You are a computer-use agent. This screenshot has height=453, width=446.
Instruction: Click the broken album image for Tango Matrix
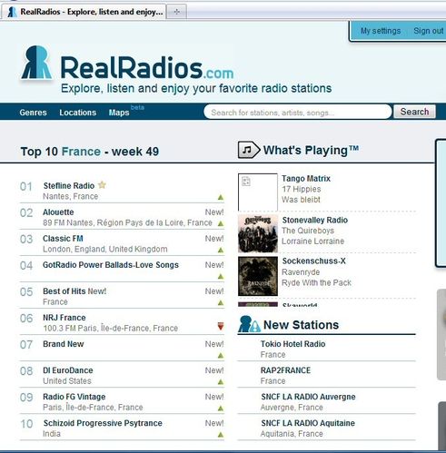258,192
